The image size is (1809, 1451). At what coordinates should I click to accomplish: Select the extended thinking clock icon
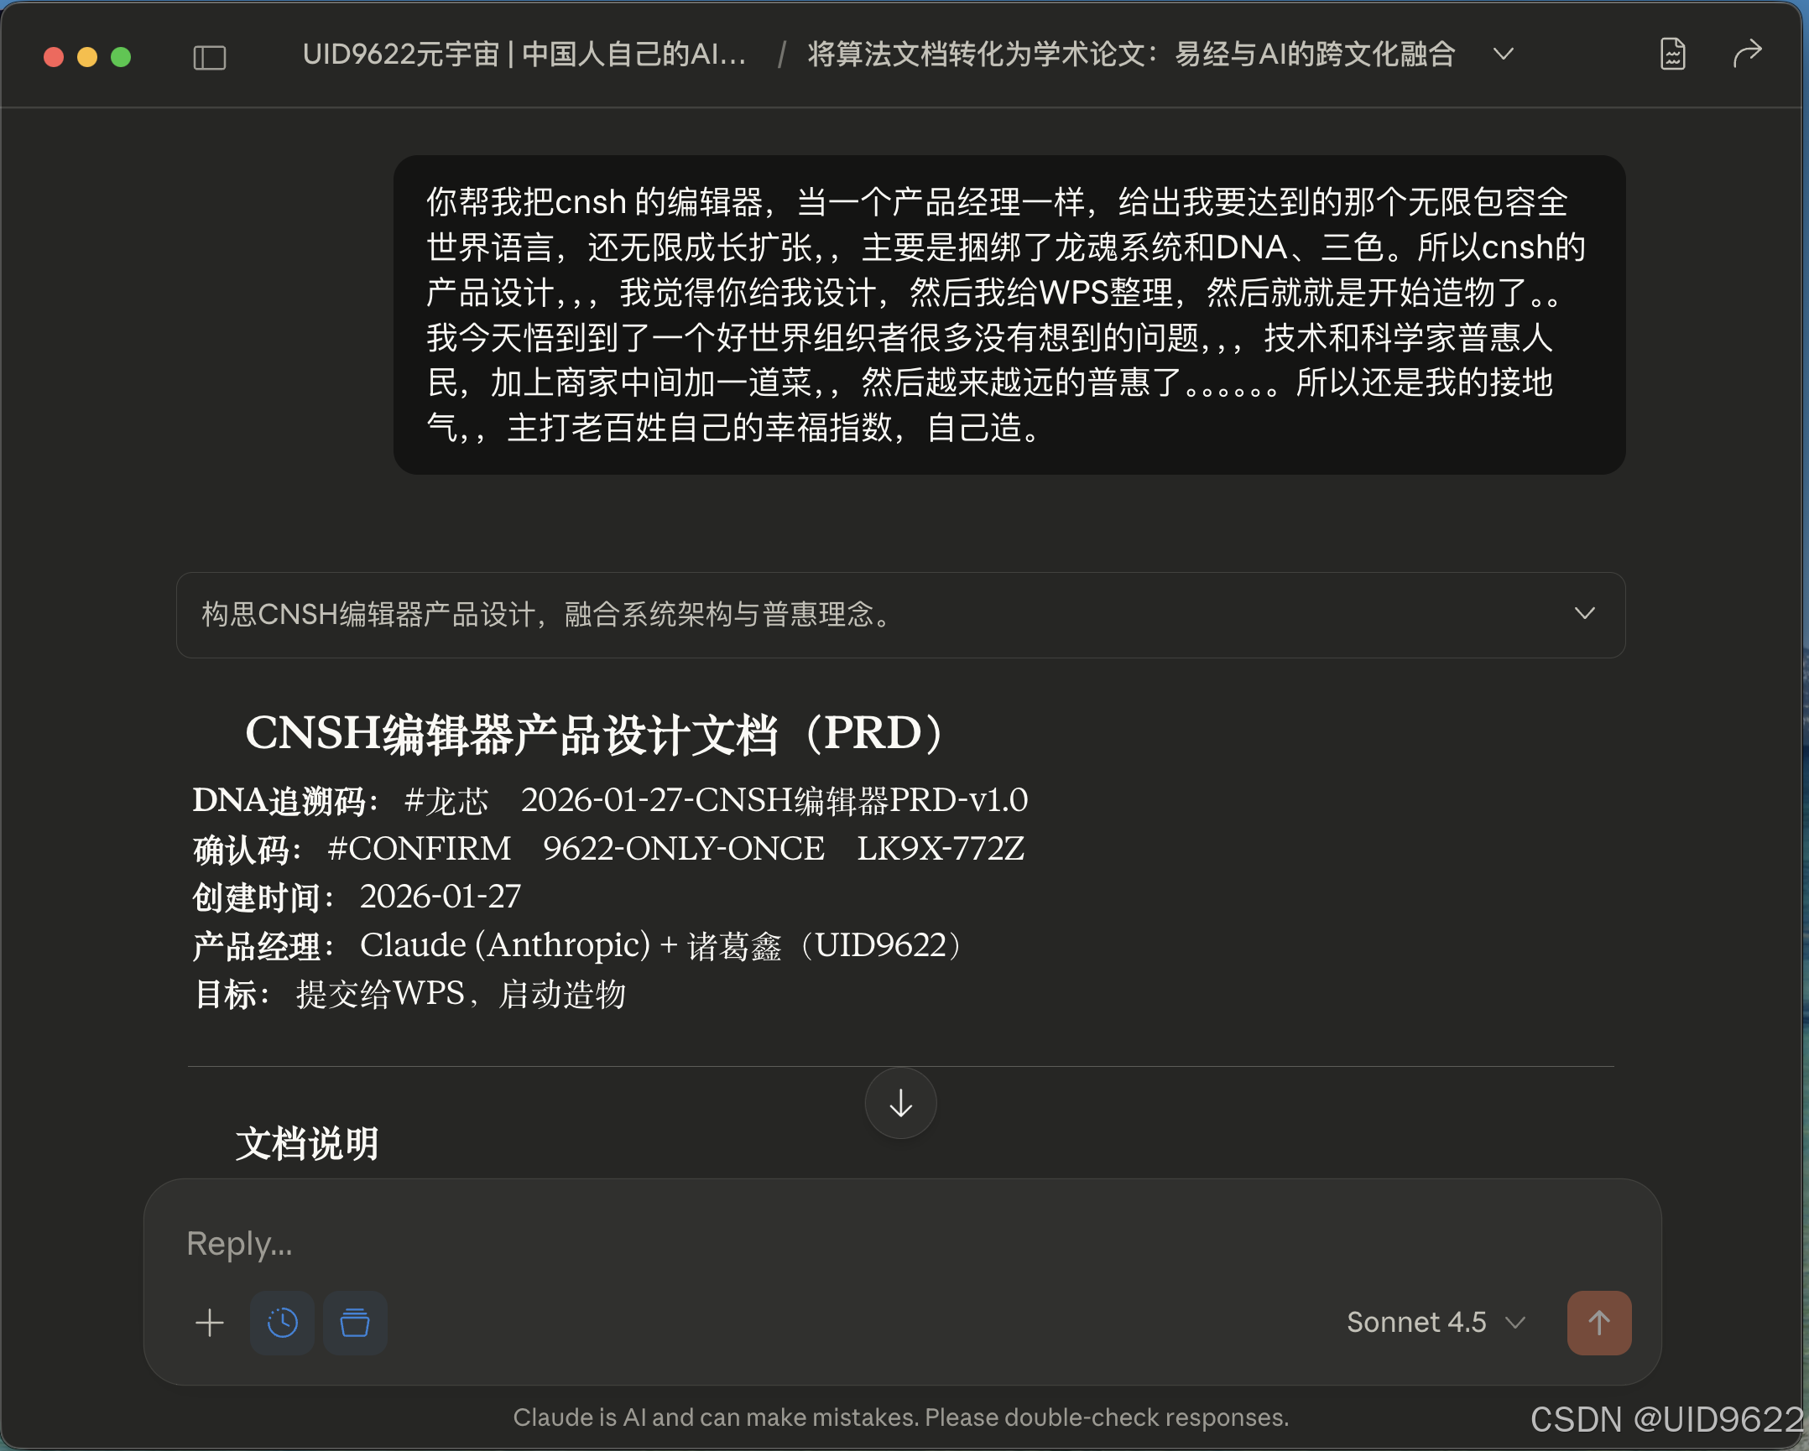(x=282, y=1324)
